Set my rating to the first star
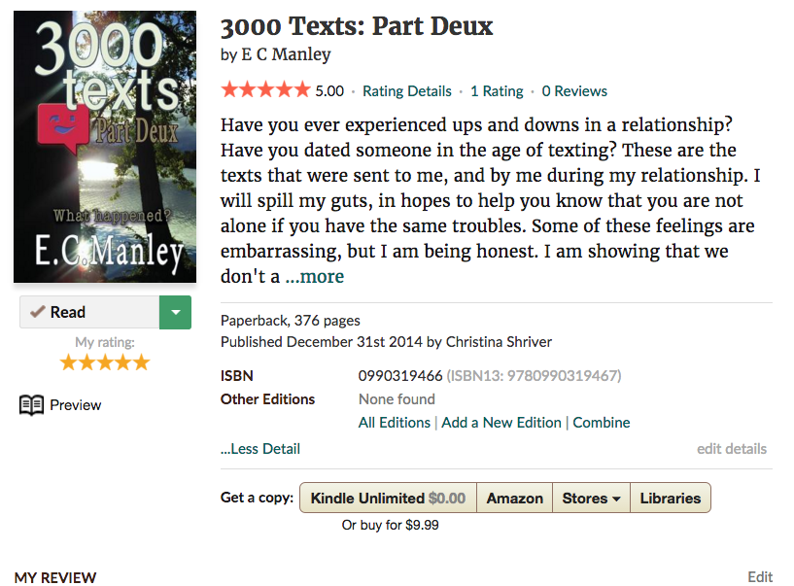Screen dimensions: 794x586 pyautogui.click(x=68, y=362)
